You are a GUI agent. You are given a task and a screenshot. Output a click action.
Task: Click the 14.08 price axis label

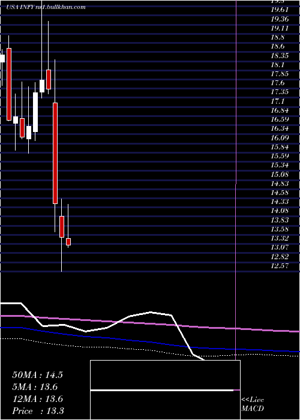tap(280, 211)
